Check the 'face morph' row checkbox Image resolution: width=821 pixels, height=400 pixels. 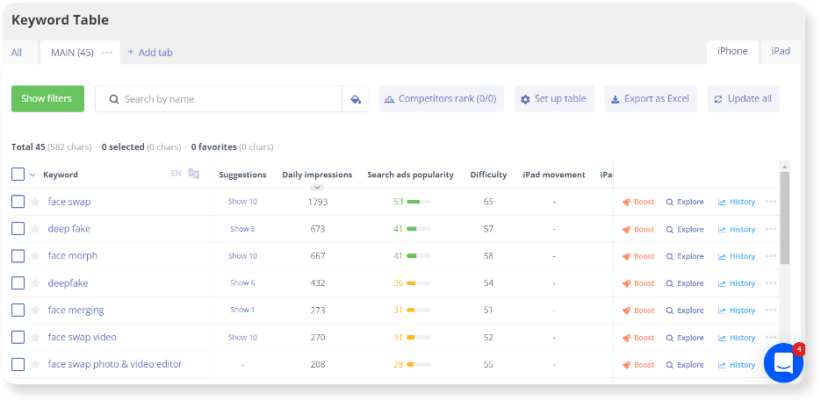pos(18,255)
